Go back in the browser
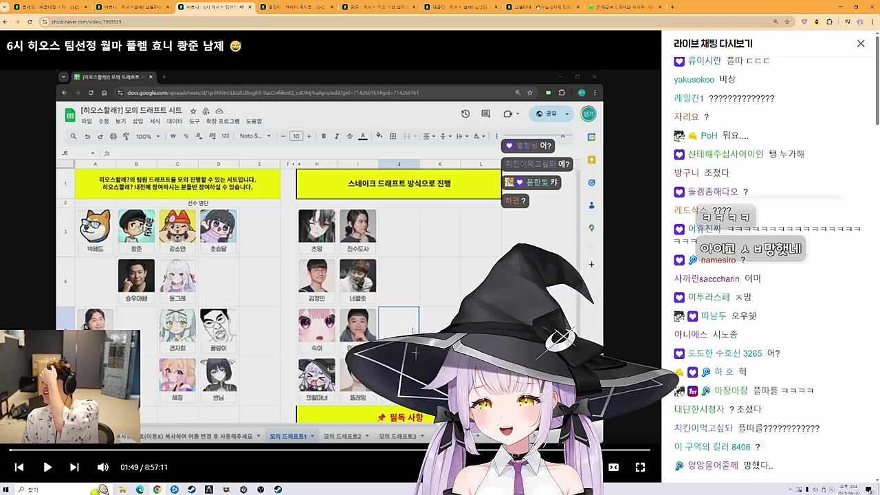This screenshot has width=880, height=495. pos(6,22)
